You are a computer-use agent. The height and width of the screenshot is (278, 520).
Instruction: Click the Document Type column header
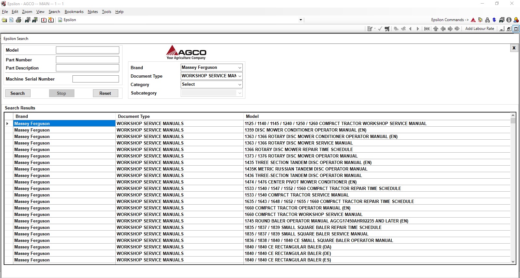(x=179, y=116)
